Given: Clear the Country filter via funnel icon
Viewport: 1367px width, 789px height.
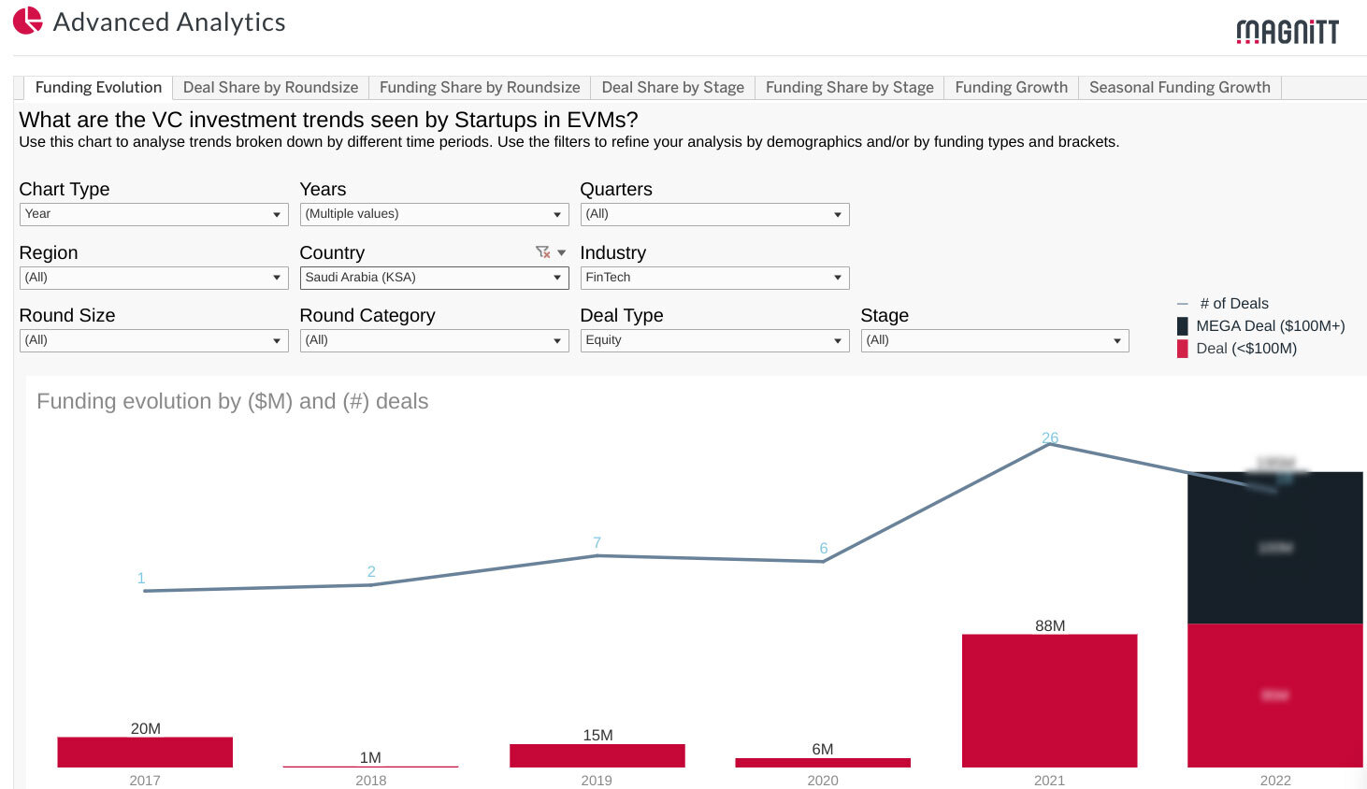Looking at the screenshot, I should point(543,251).
